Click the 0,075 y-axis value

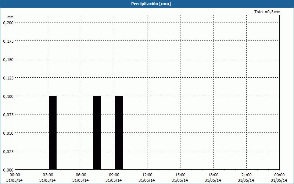[8, 115]
